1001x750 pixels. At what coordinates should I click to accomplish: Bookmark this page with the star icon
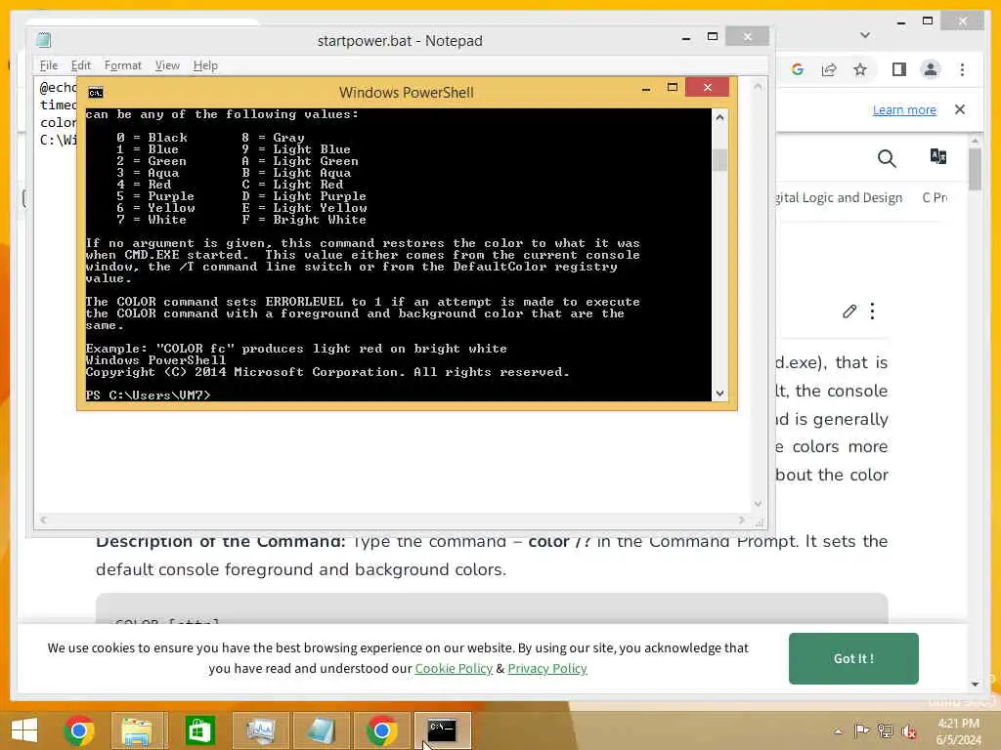pos(860,69)
